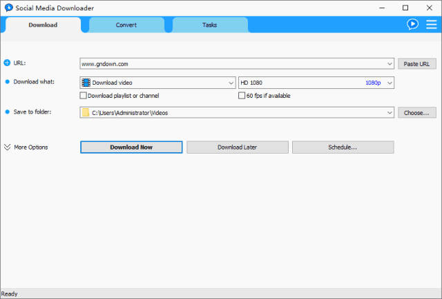
Task: Click the app logo in title bar
Action: point(8,8)
